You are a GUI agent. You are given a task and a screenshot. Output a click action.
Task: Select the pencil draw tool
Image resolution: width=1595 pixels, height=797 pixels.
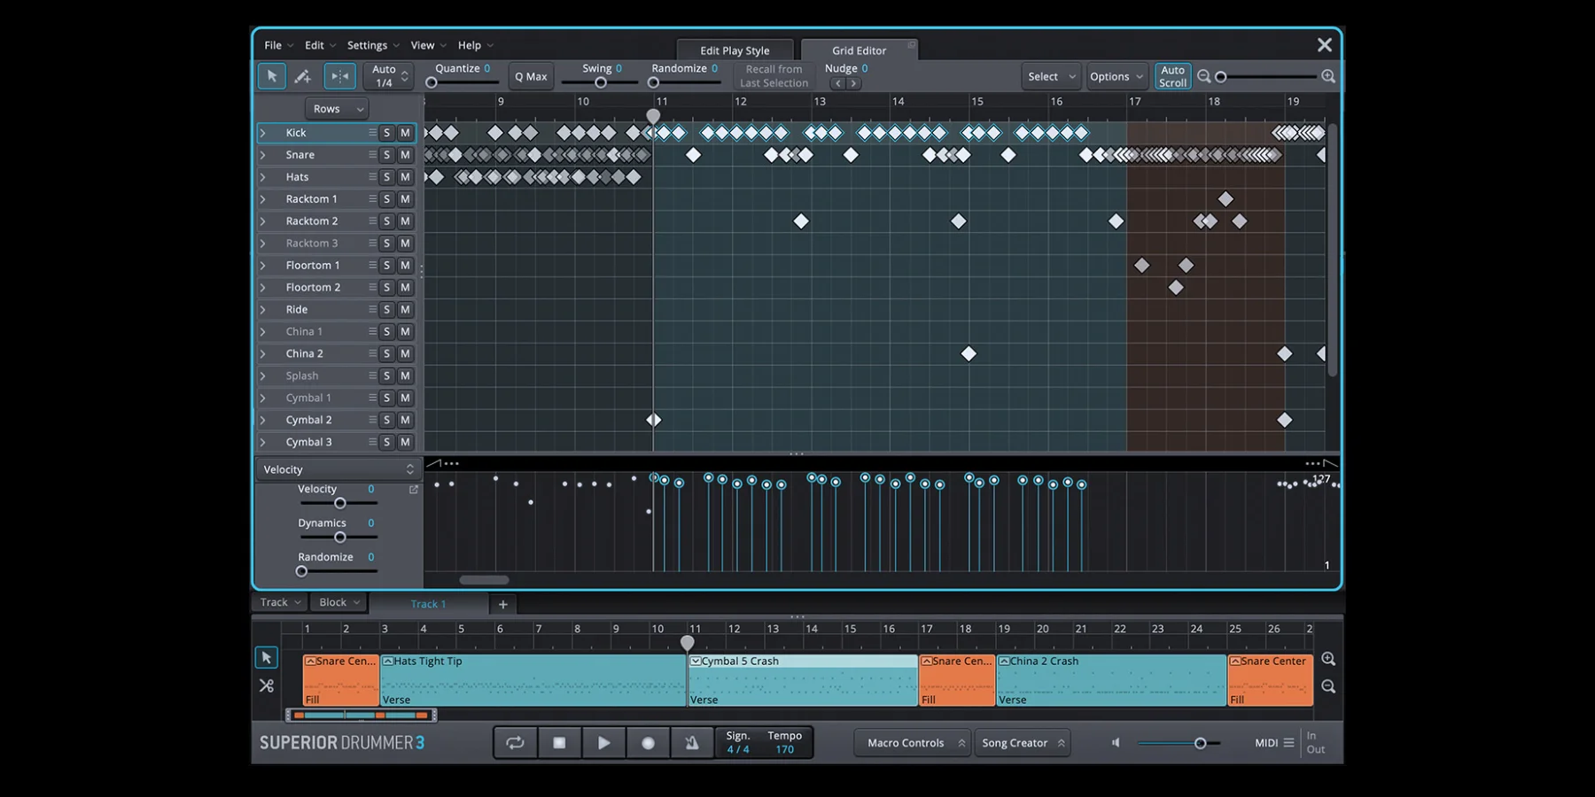[302, 76]
